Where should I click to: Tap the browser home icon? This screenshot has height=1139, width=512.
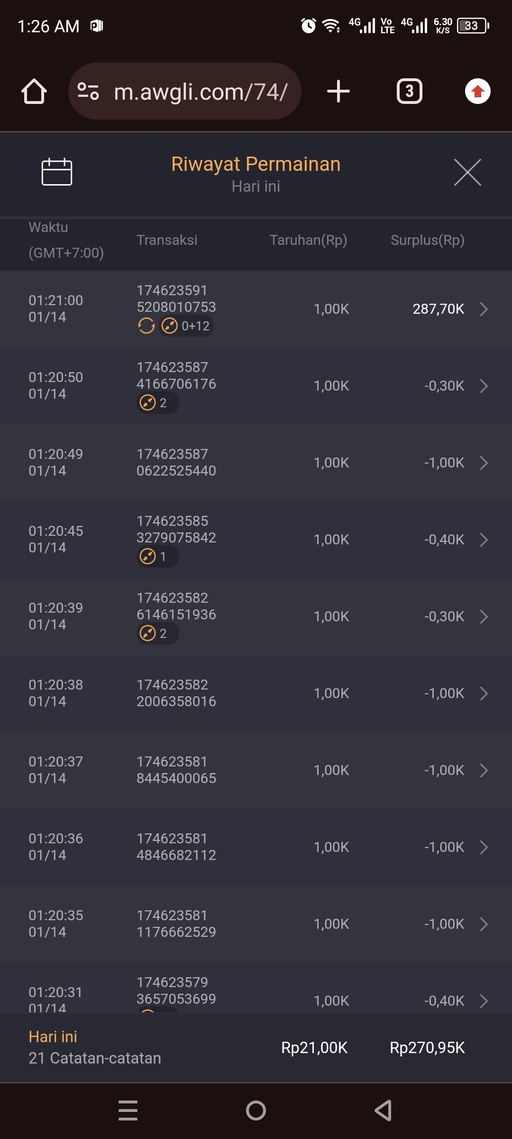(x=34, y=91)
